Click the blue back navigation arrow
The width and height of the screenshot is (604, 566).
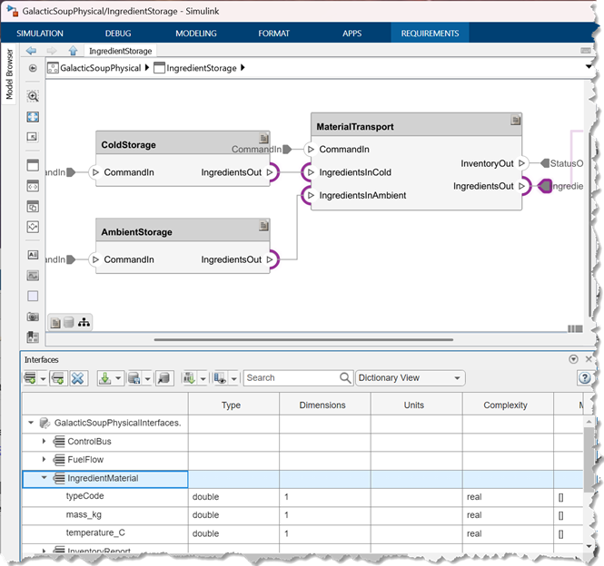coord(32,51)
